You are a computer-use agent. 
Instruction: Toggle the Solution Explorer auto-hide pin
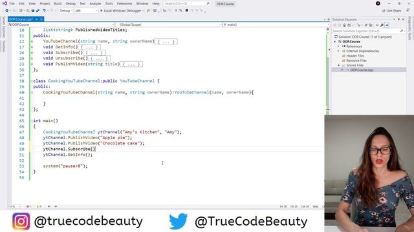[x=398, y=19]
